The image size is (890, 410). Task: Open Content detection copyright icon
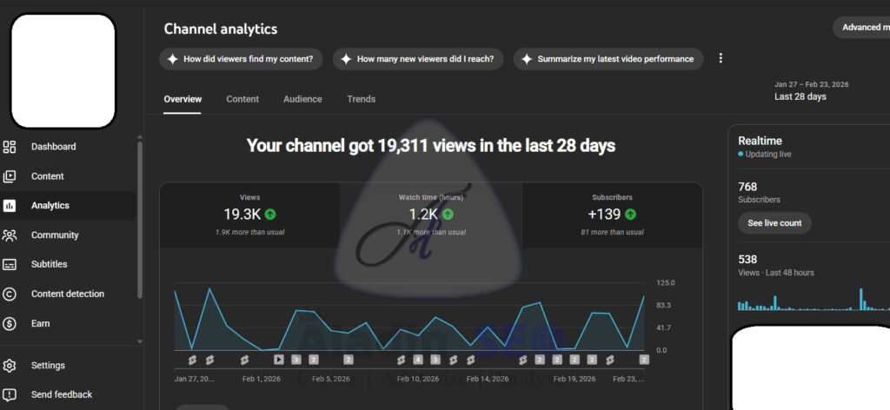(x=10, y=294)
